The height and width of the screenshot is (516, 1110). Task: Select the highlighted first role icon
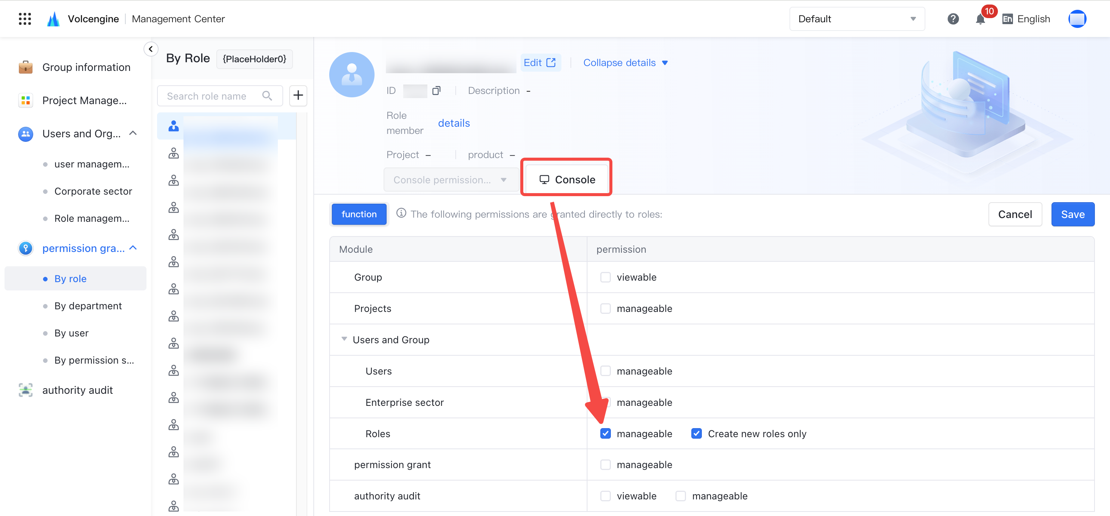[174, 126]
